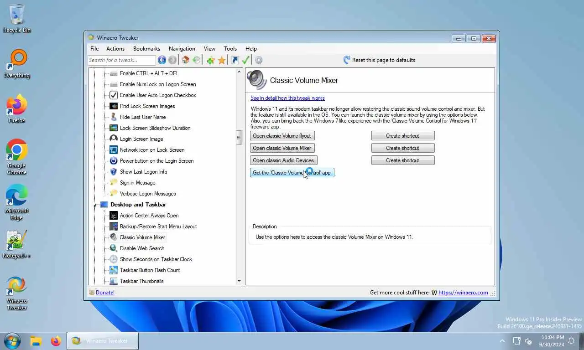Click the shortcut arrow toolbar icon
This screenshot has width=584, height=350.
pos(235,60)
